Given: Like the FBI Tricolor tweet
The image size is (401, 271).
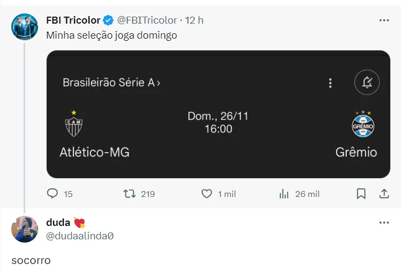Looking at the screenshot, I should [x=206, y=194].
